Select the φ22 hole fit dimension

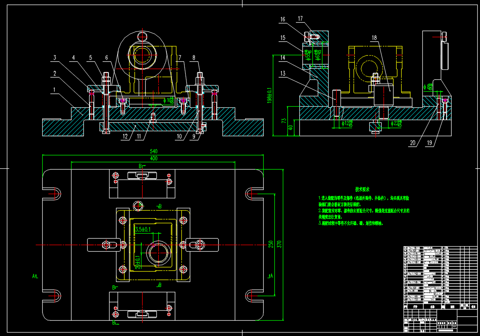(396, 124)
